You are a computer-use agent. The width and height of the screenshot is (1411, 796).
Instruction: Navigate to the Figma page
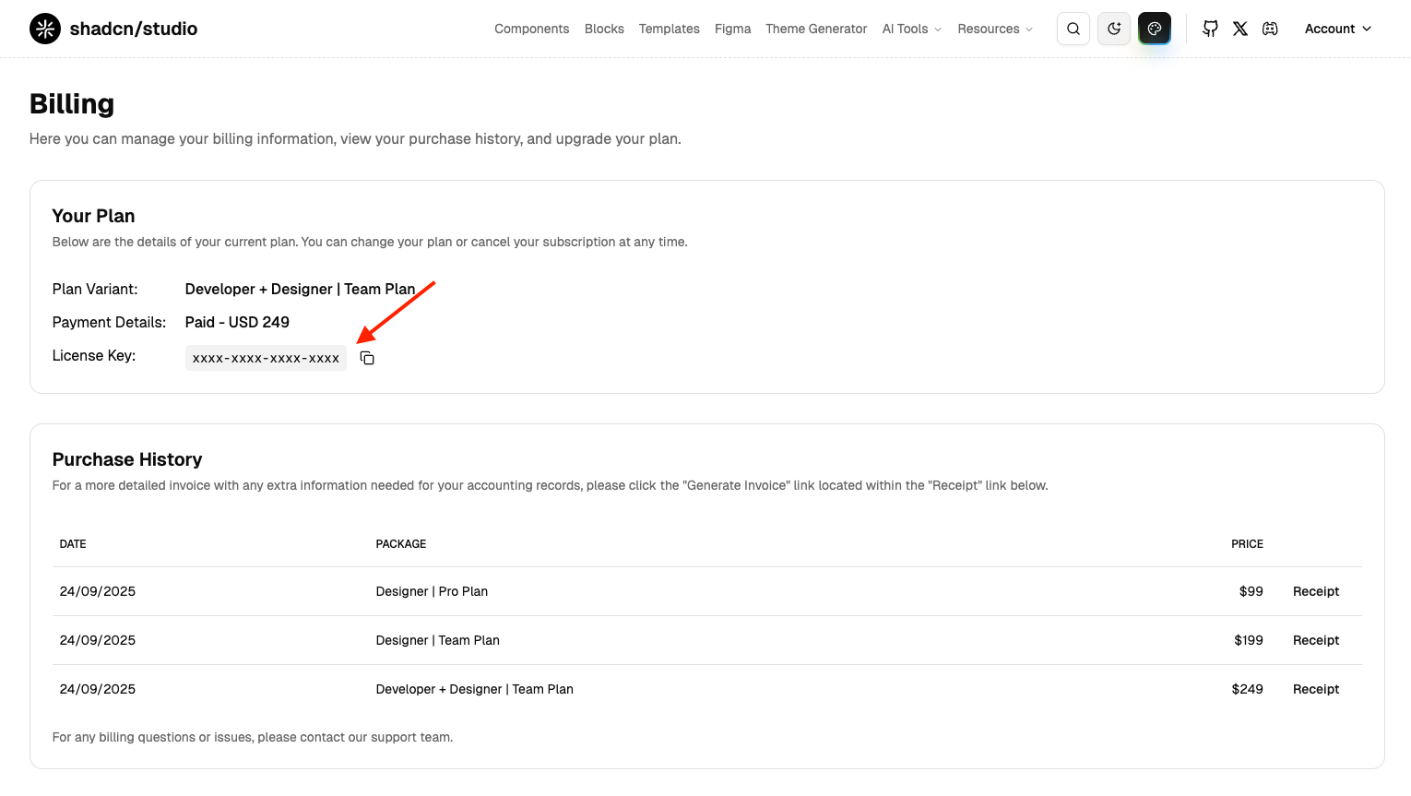click(732, 29)
